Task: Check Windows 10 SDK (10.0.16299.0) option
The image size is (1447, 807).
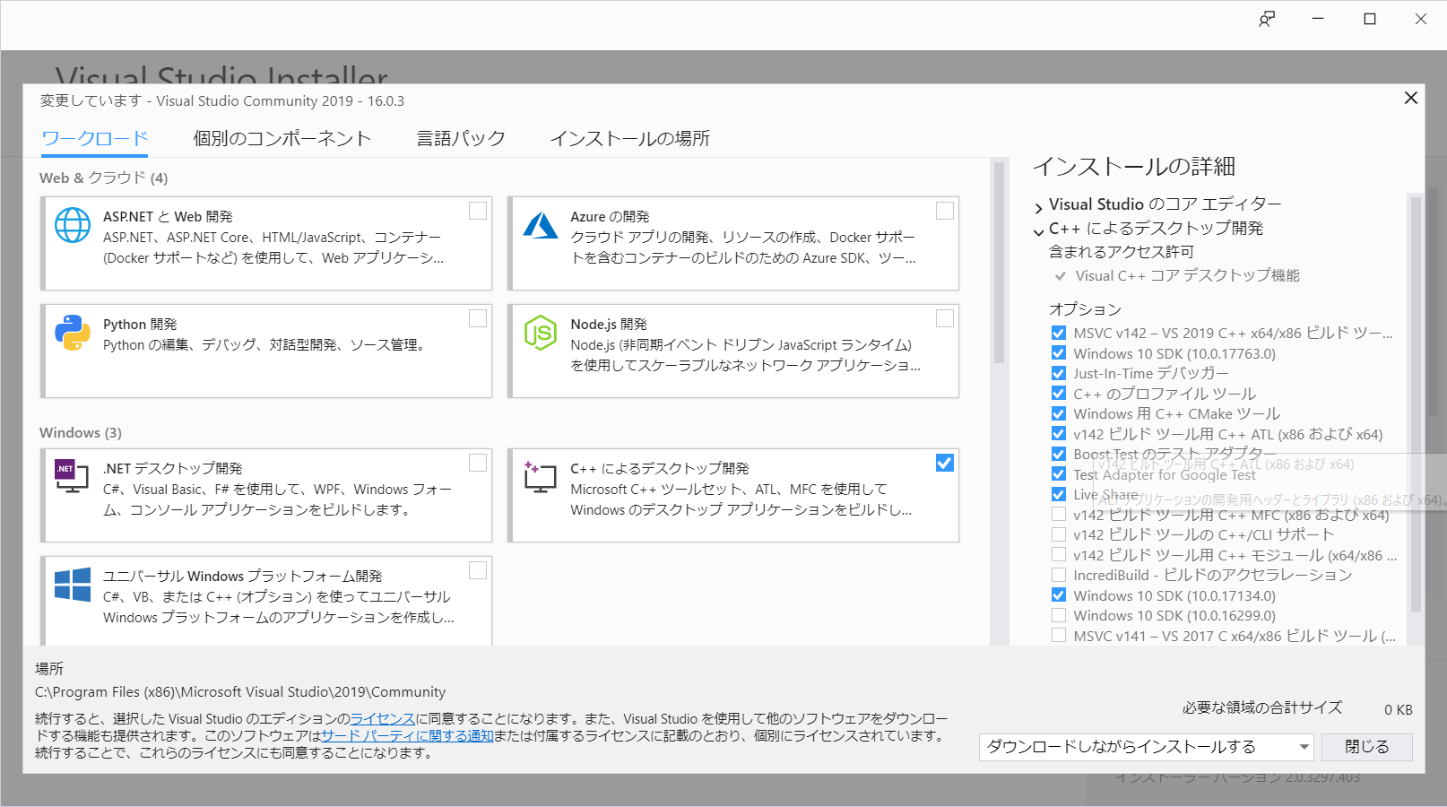Action: 1059,616
